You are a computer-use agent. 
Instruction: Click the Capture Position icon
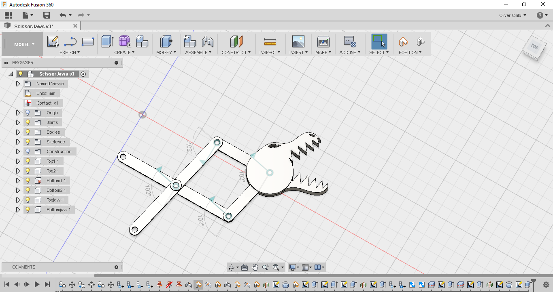point(403,42)
